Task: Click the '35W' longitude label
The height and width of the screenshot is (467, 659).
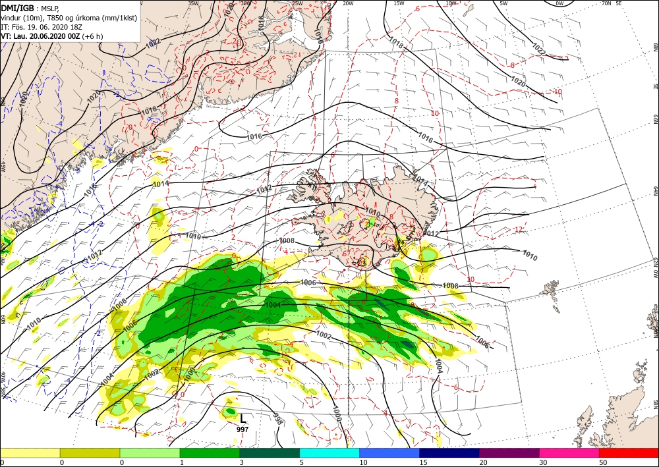Action: coord(193,3)
